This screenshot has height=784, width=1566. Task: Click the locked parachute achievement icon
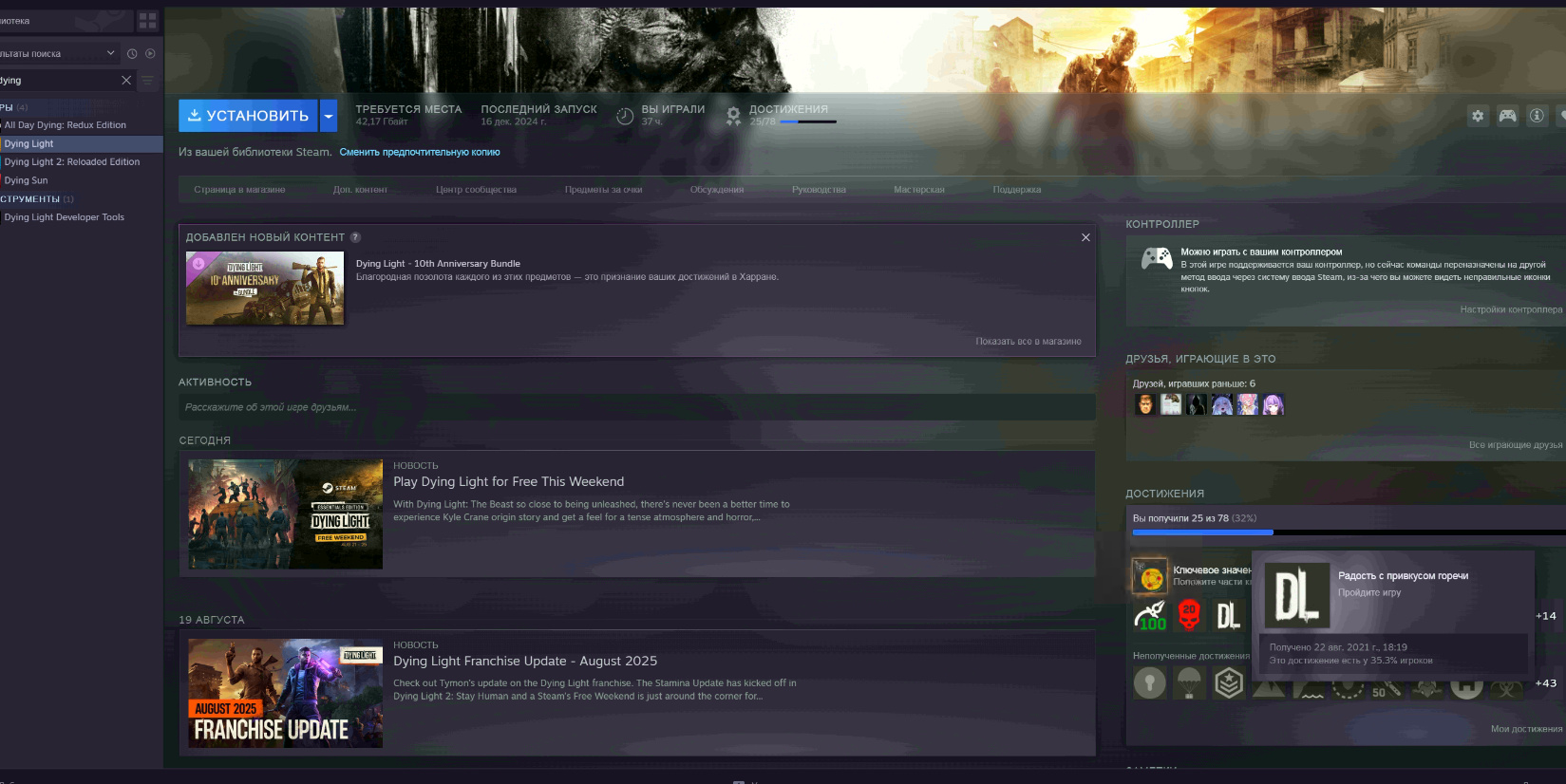click(x=1189, y=682)
